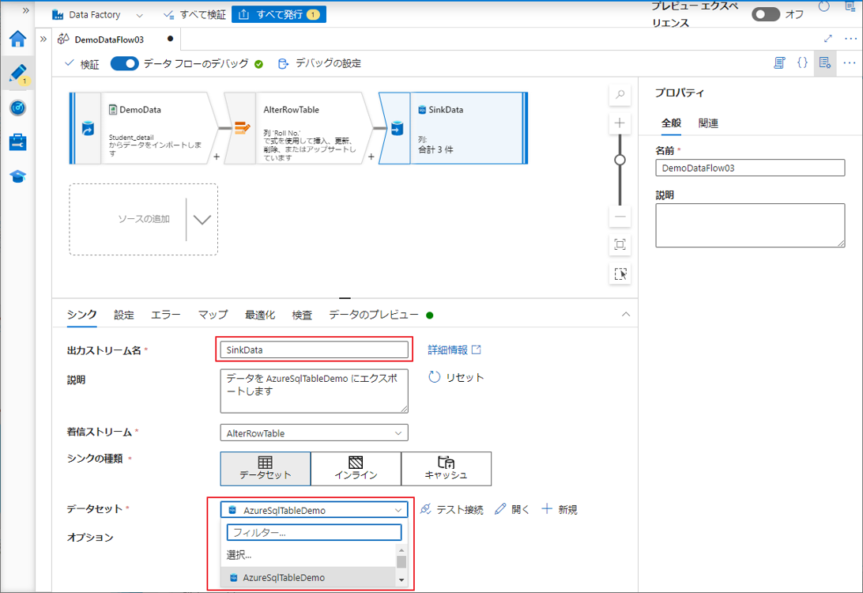
Task: Open the Monitor gauge icon in sidebar
Action: (x=17, y=108)
